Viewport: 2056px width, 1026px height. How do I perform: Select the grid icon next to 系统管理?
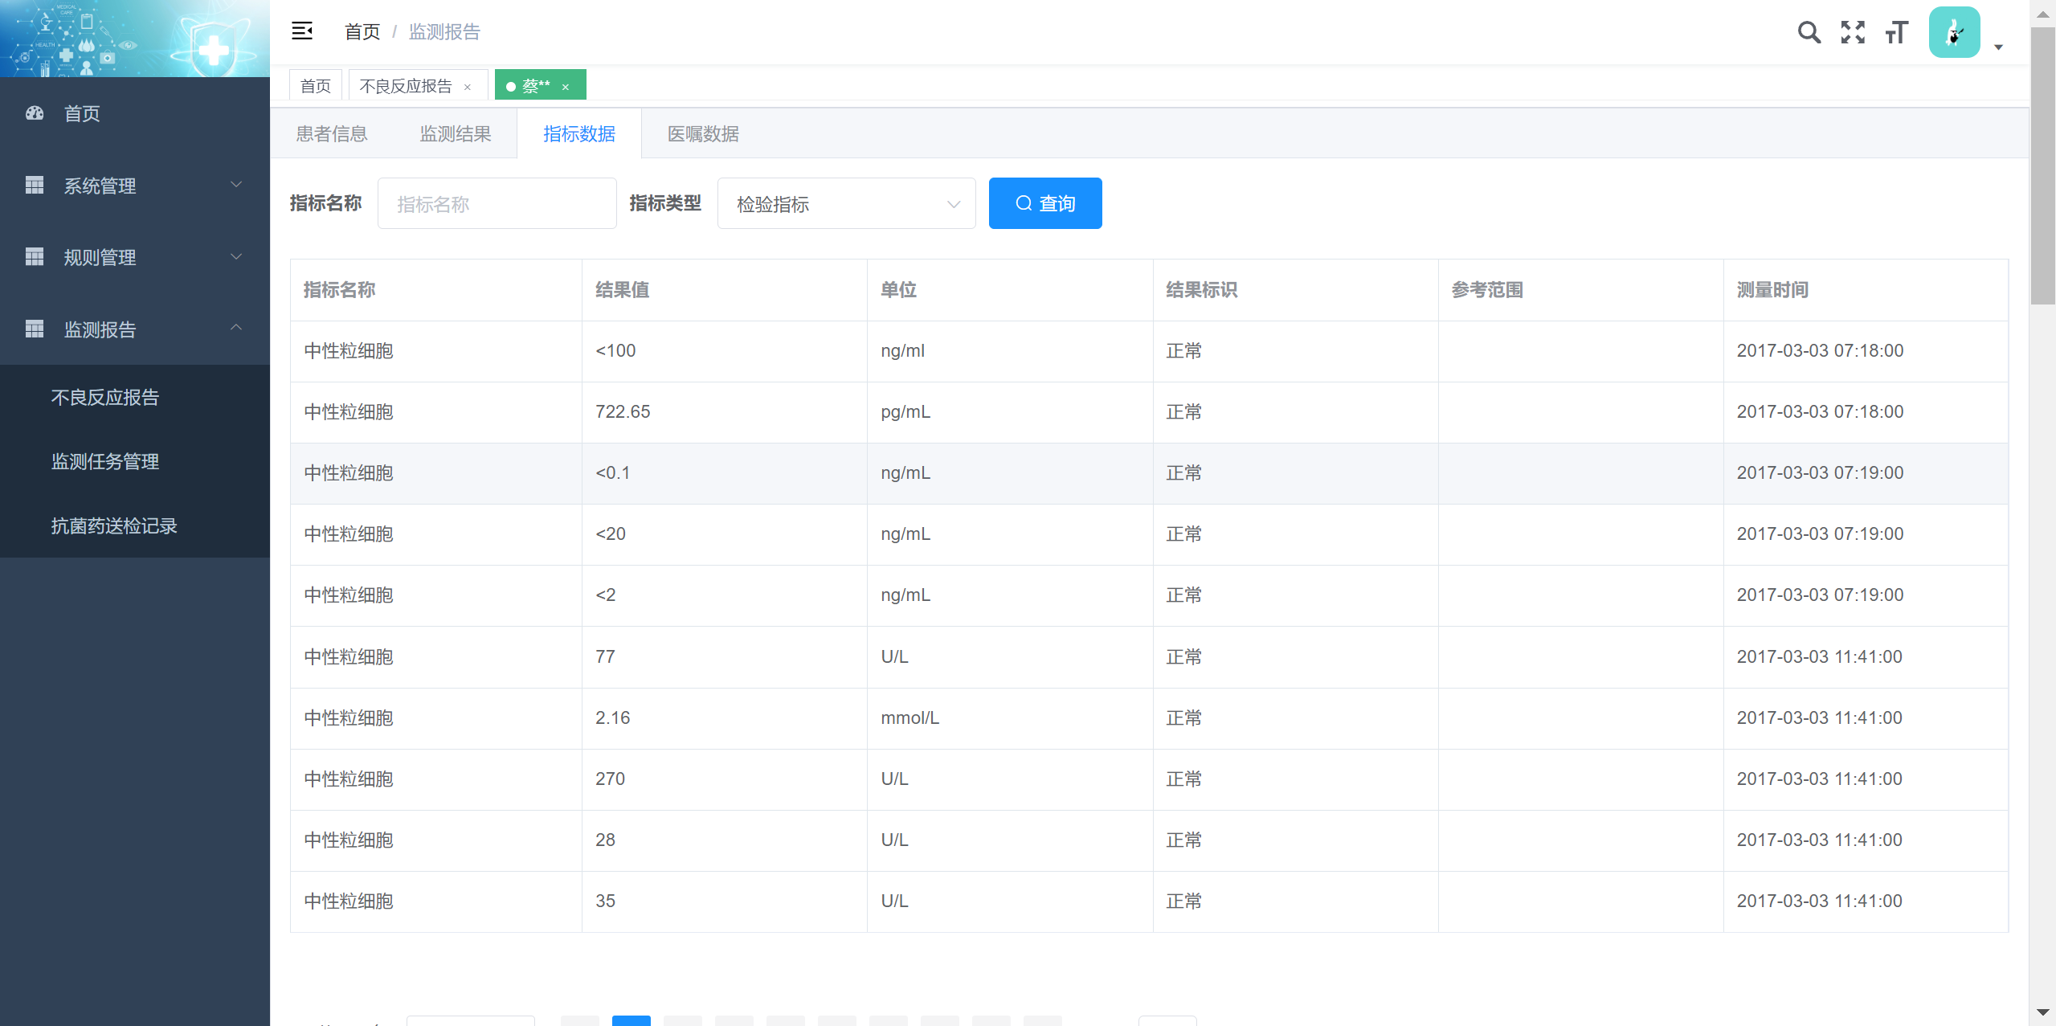click(34, 186)
